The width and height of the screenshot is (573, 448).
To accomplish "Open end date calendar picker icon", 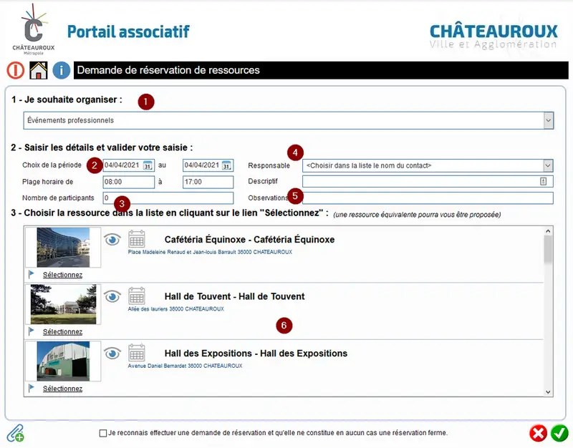I will [226, 165].
